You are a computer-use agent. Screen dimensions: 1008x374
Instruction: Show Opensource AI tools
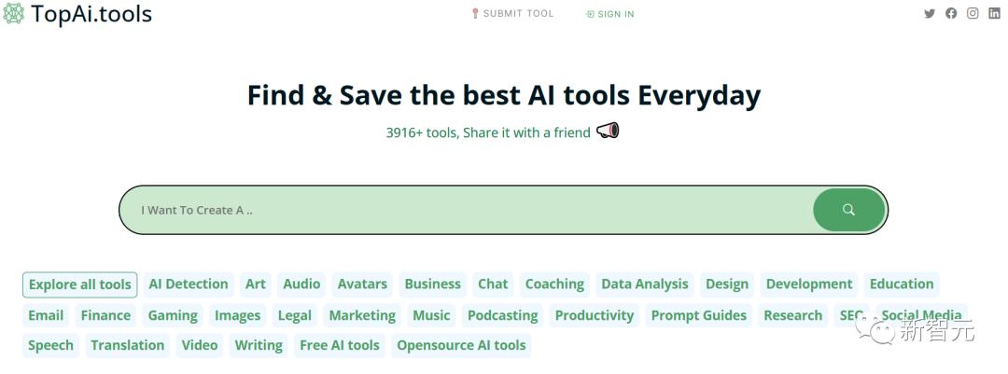point(461,345)
